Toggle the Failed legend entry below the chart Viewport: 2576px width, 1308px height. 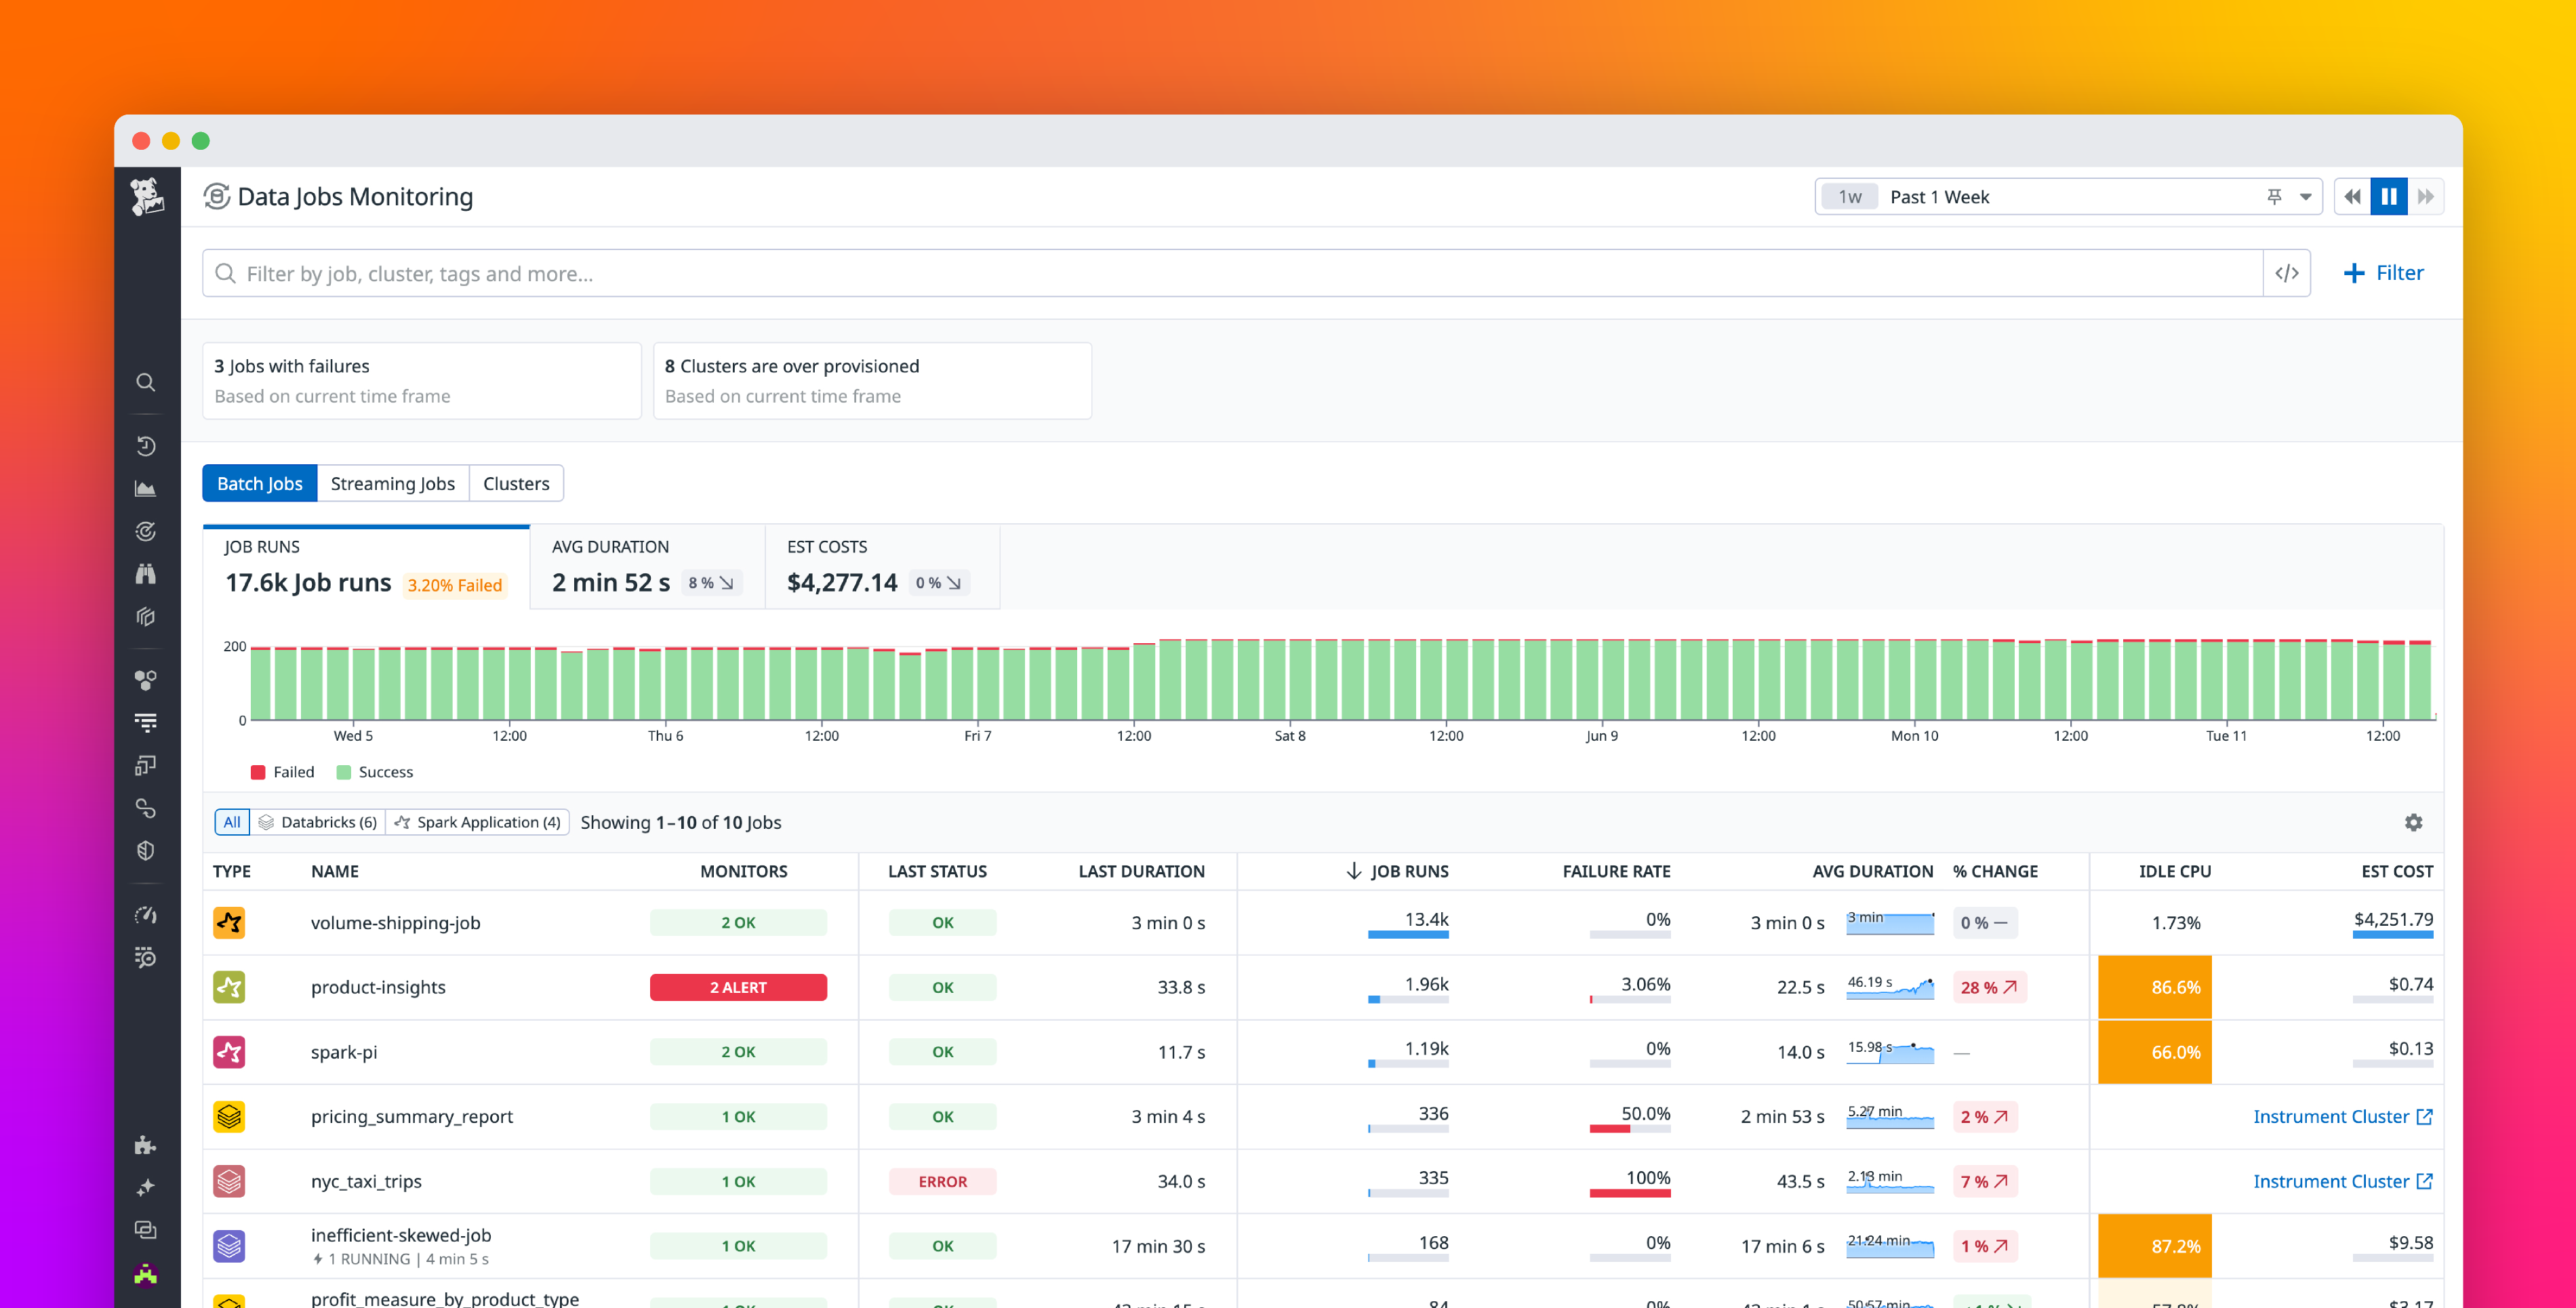pos(283,771)
